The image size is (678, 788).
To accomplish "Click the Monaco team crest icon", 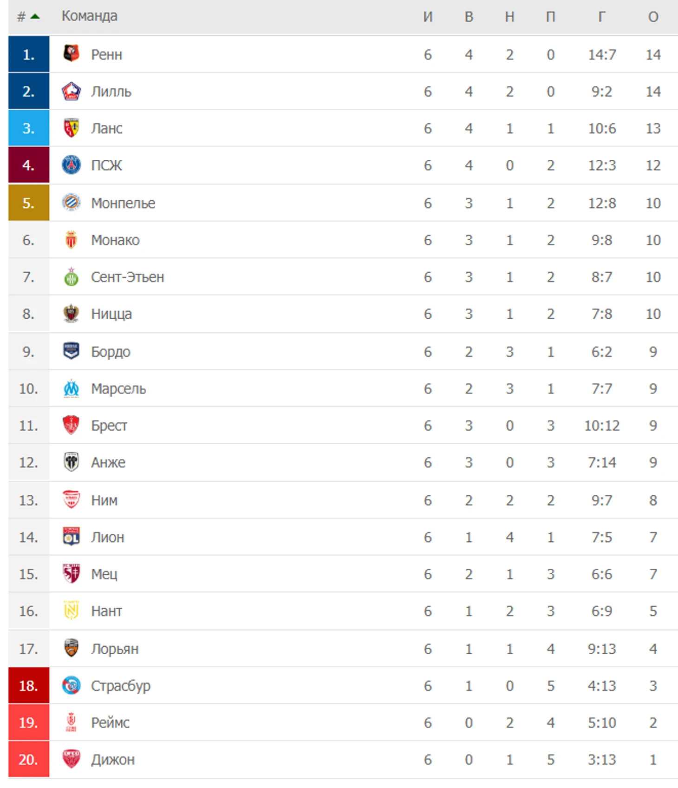I will point(71,240).
